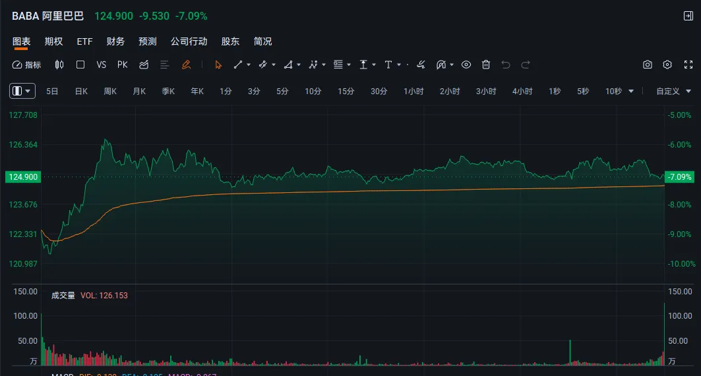
Task: Expand the chart layout dropdown
Action: pos(22,92)
